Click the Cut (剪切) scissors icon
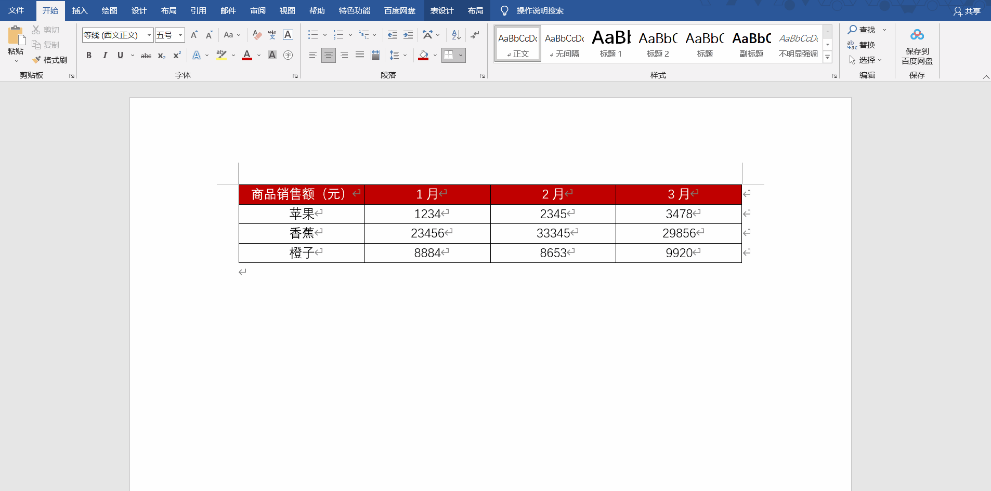991x491 pixels. pyautogui.click(x=36, y=30)
